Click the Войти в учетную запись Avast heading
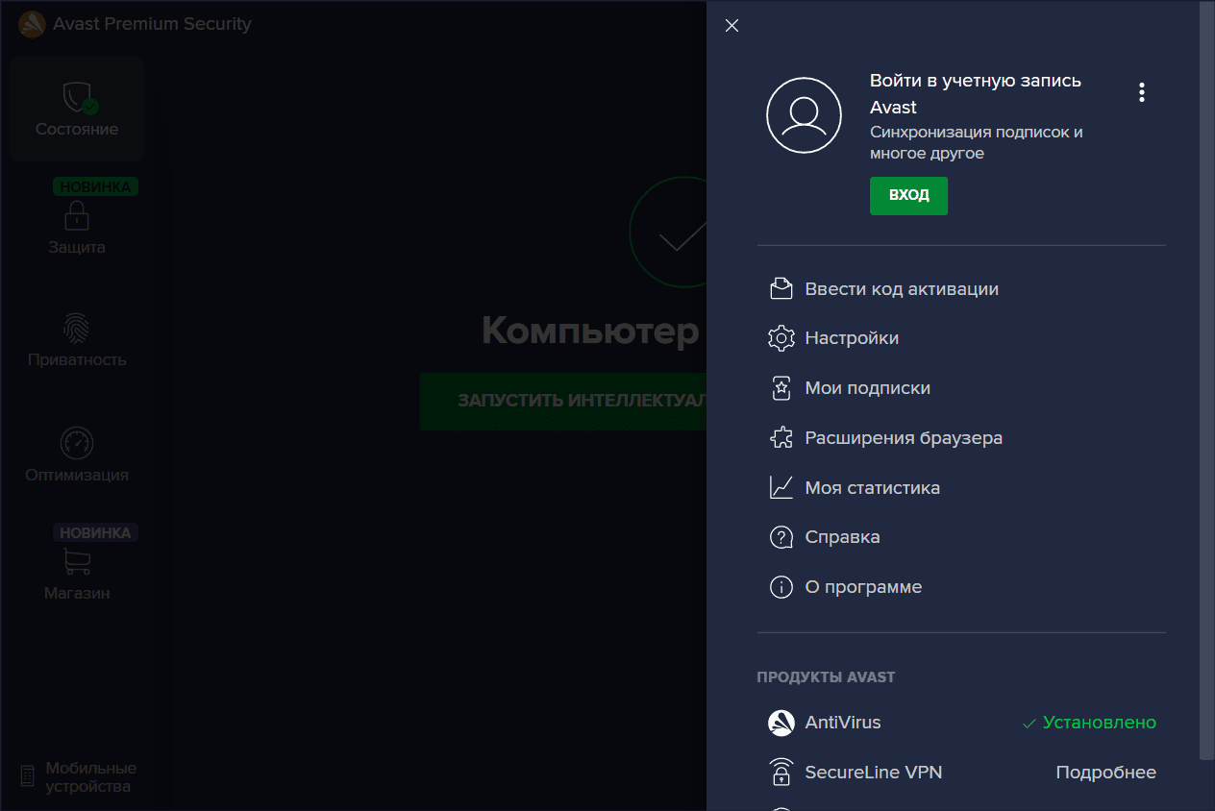 pyautogui.click(x=976, y=94)
